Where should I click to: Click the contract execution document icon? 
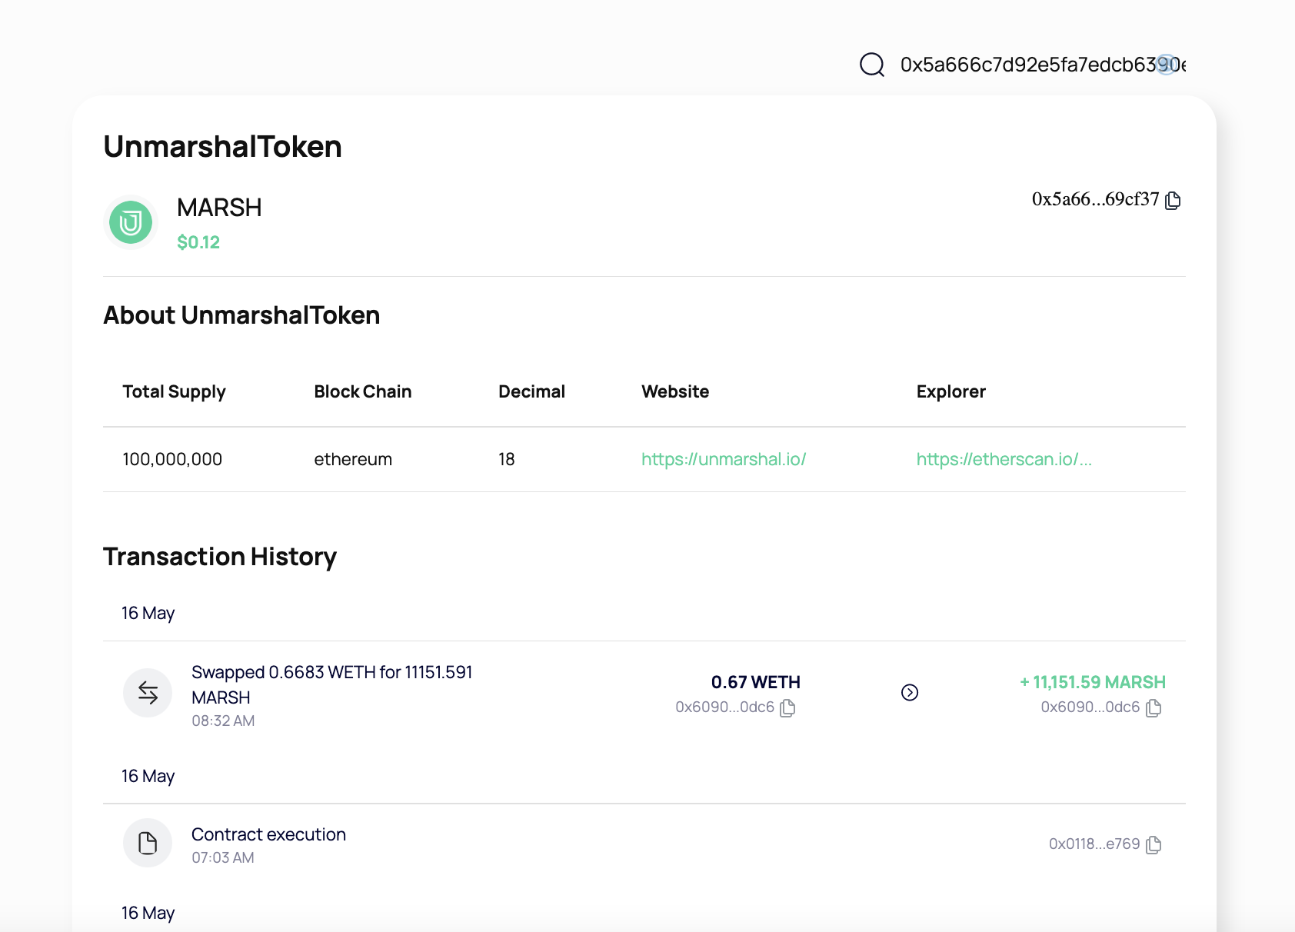148,844
